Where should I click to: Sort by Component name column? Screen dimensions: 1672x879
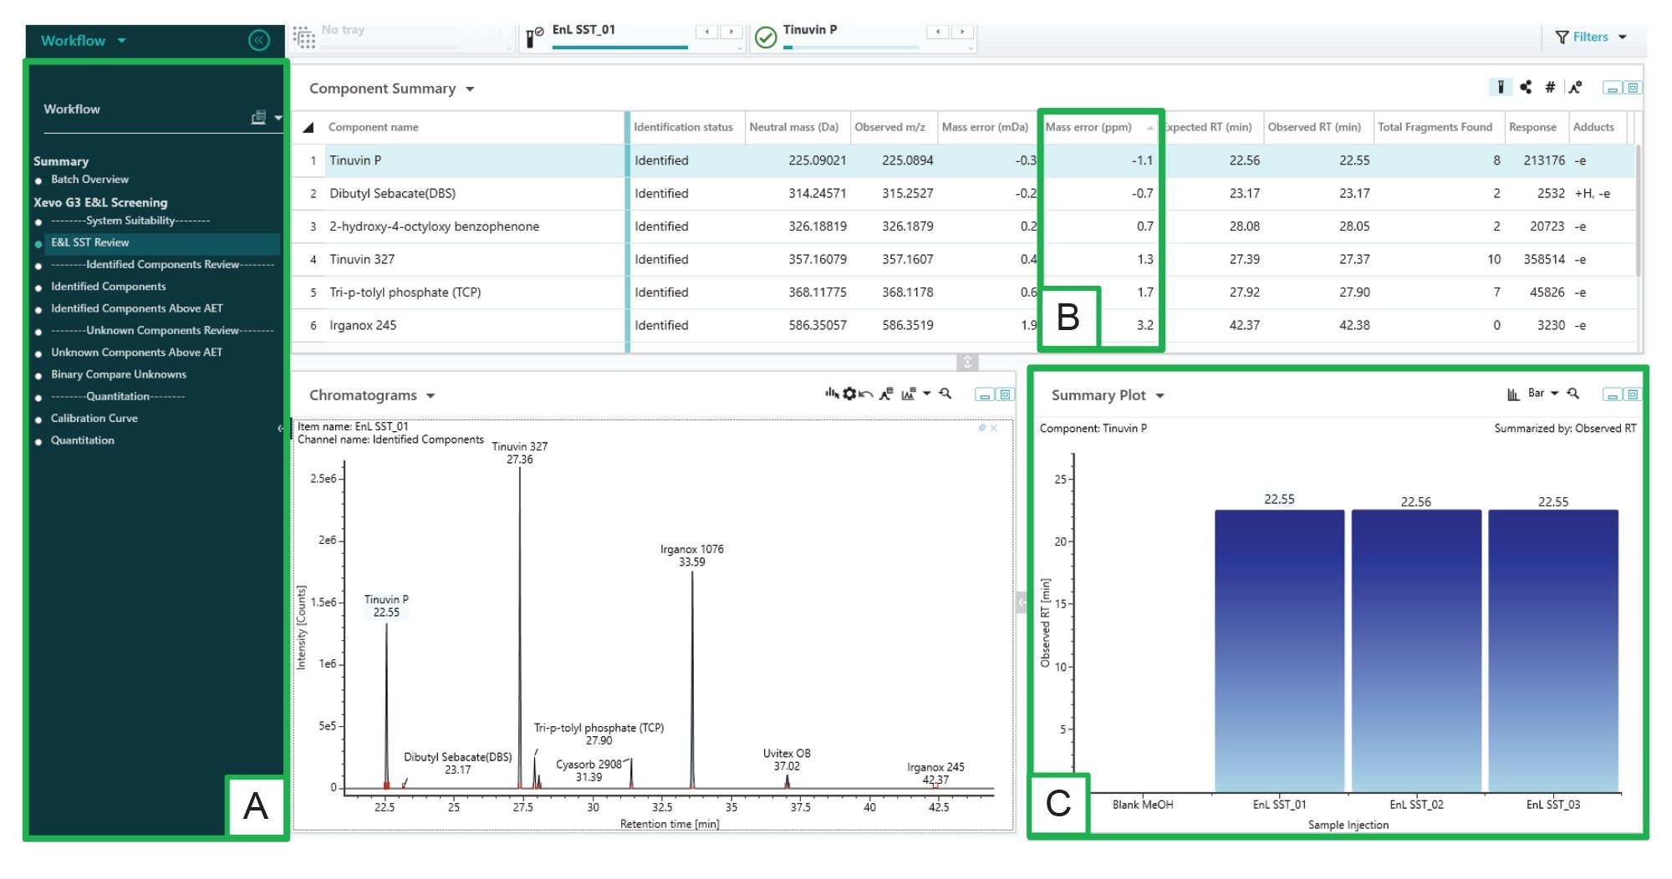click(374, 127)
